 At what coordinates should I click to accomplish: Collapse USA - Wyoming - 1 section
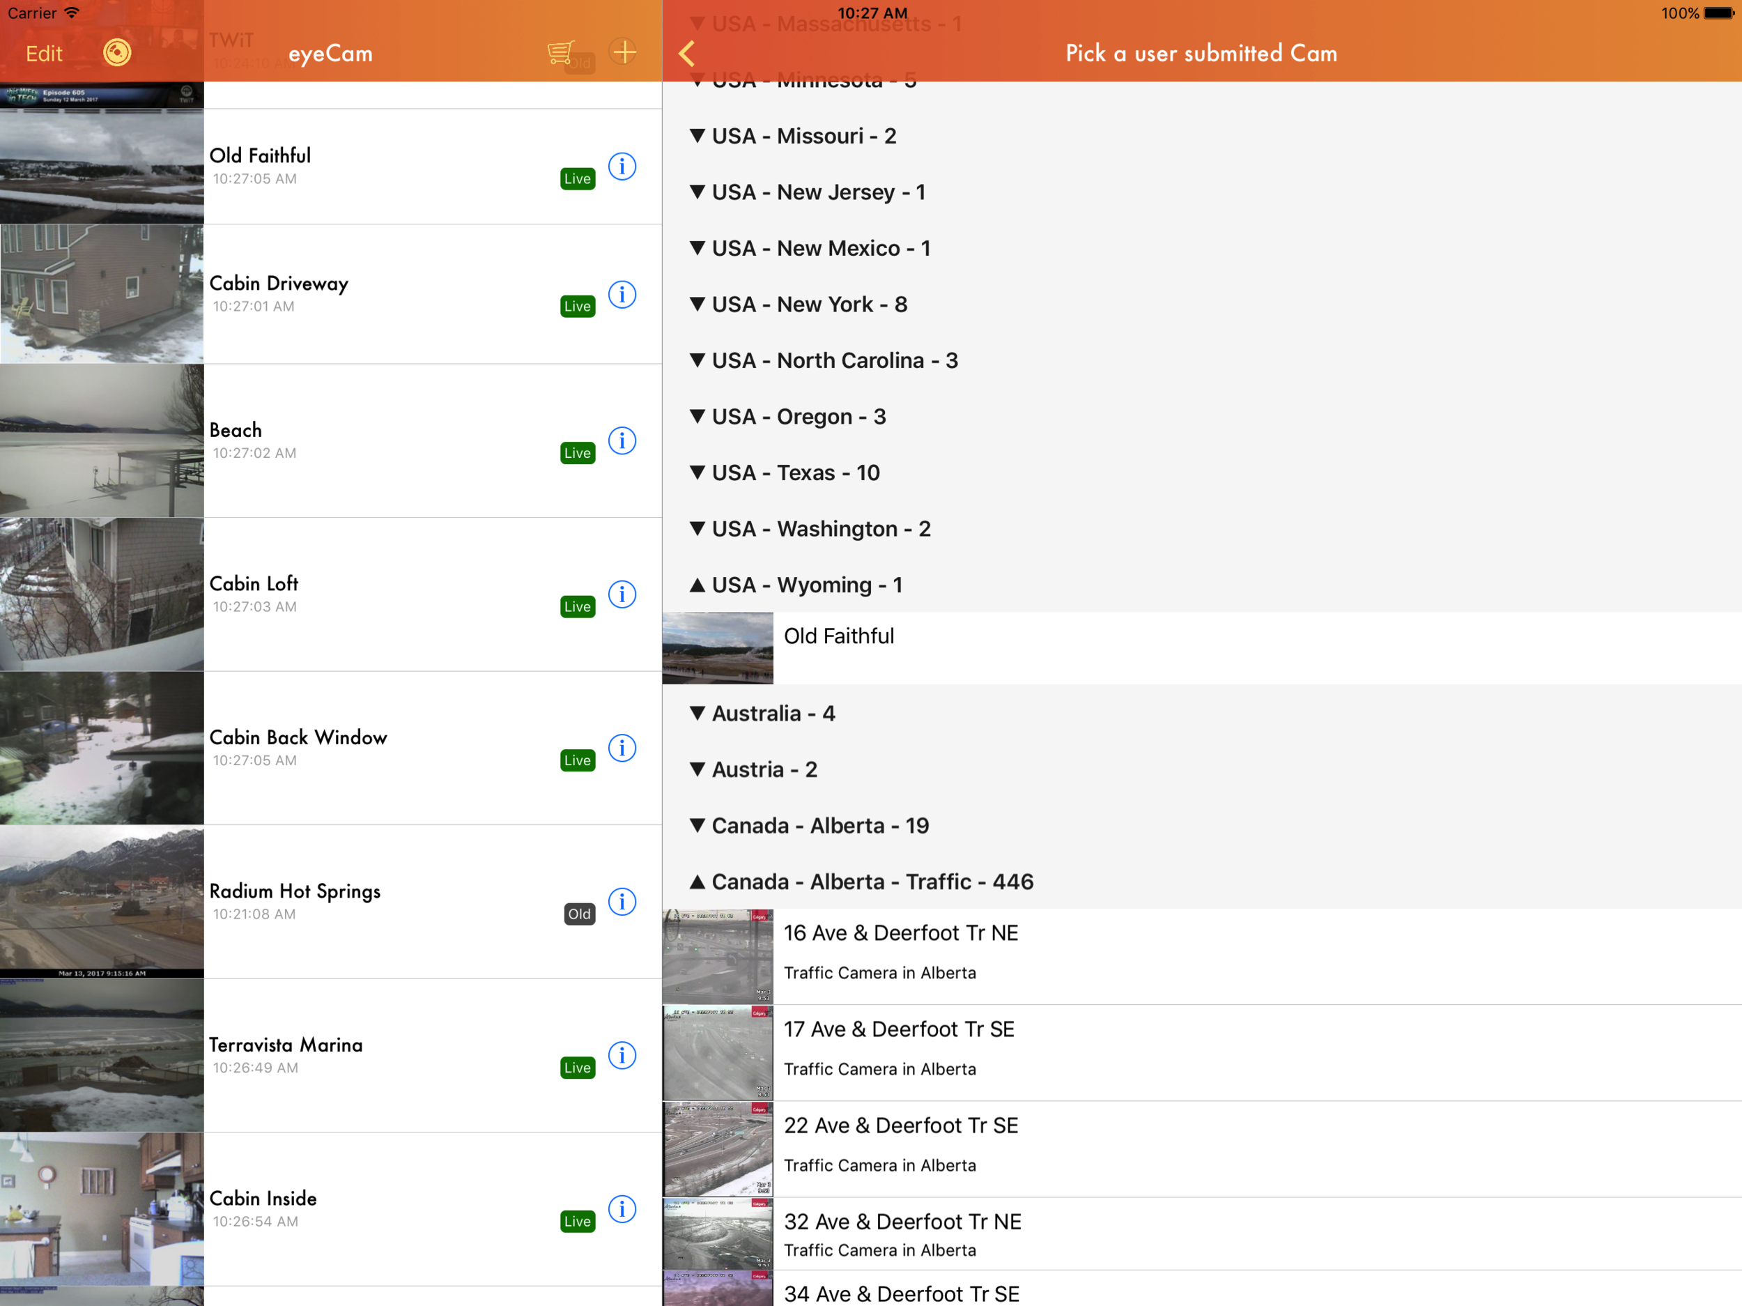click(1202, 585)
